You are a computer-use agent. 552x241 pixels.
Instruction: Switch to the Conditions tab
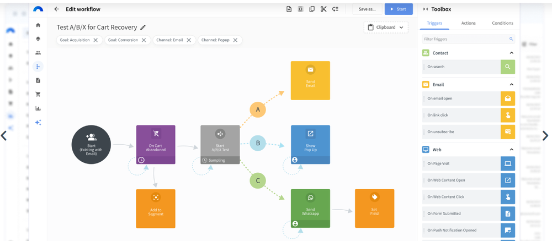[x=502, y=23]
